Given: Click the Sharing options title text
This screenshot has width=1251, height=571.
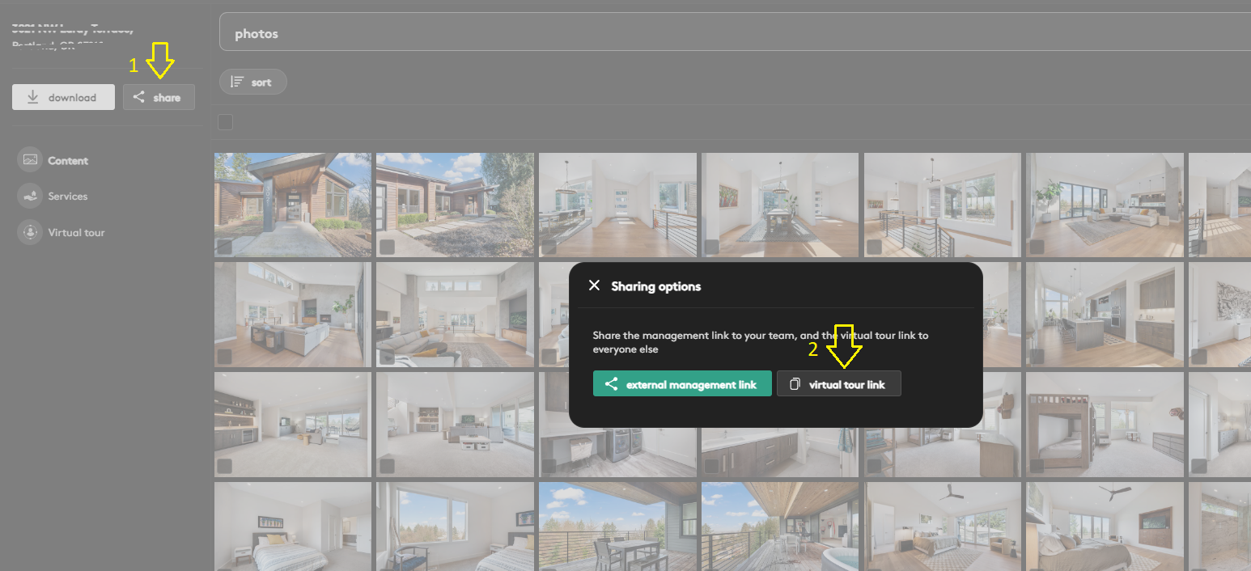Looking at the screenshot, I should (656, 286).
